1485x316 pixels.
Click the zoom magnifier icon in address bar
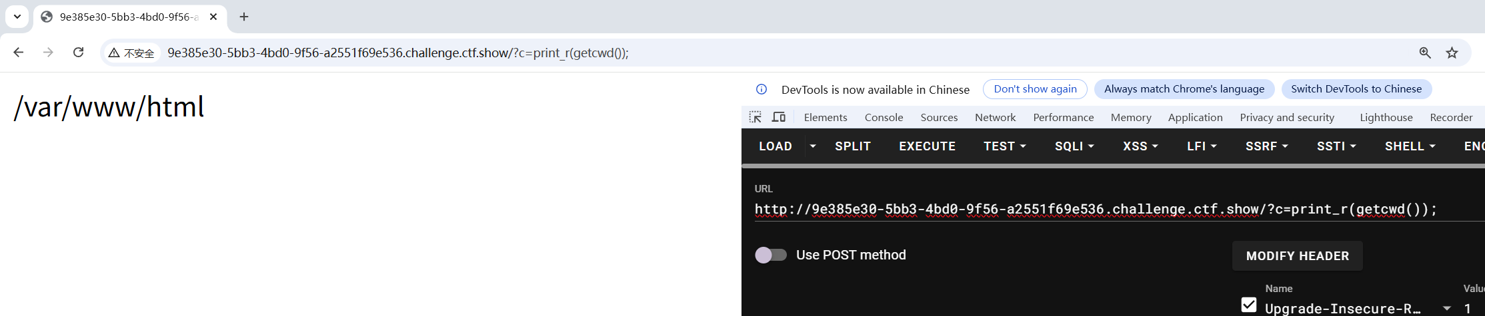[x=1425, y=53]
